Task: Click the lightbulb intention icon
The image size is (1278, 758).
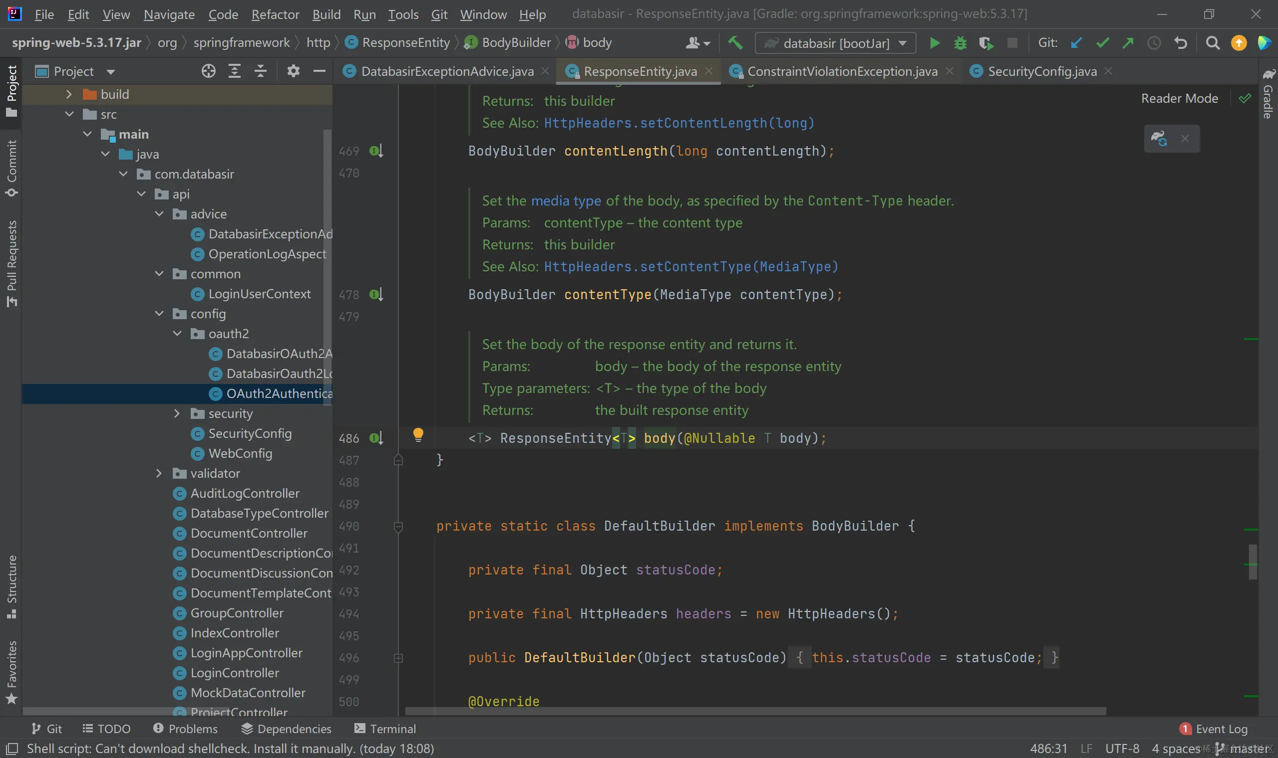Action: [418, 434]
